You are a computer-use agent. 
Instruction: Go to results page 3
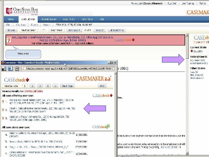coord(40,86)
